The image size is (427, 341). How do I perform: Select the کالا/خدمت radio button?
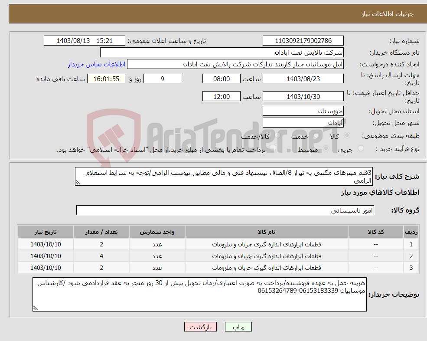[x=277, y=135]
